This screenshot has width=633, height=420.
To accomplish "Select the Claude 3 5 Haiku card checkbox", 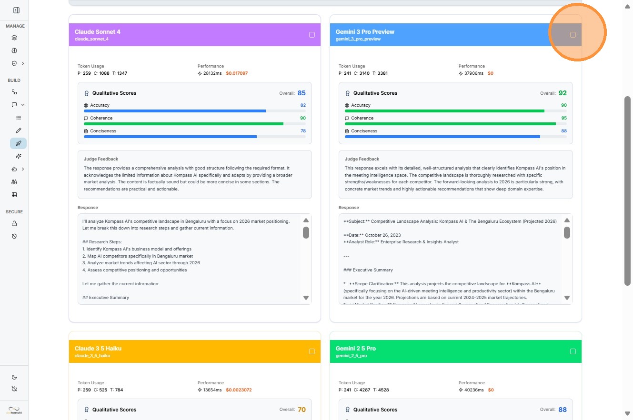I will pyautogui.click(x=312, y=351).
